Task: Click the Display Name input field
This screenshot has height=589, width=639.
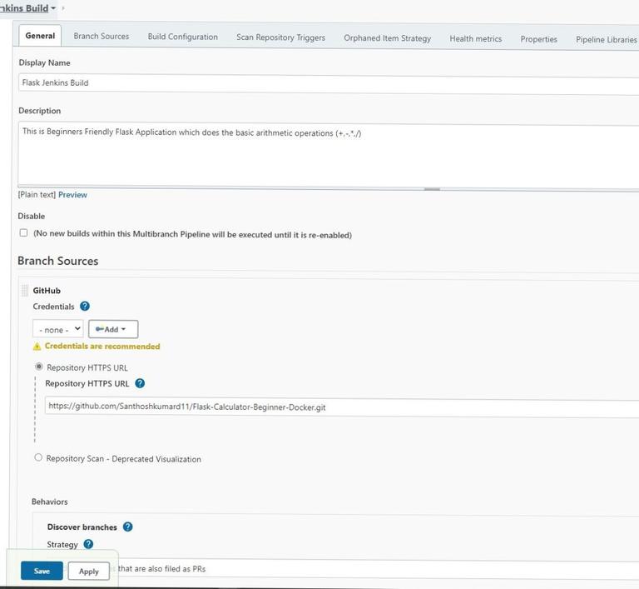Action: click(329, 83)
